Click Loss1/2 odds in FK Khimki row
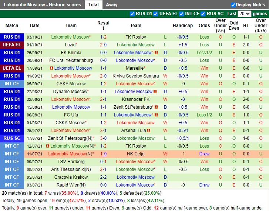The height and width of the screenshot is (211, 269). pos(204,53)
